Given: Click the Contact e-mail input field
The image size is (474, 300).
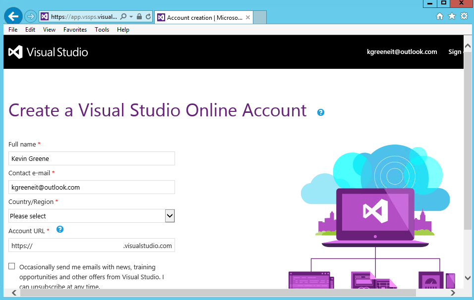Looking at the screenshot, I should 92,187.
